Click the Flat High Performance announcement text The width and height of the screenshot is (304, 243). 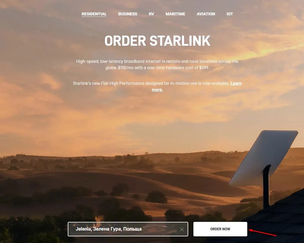pos(151,83)
